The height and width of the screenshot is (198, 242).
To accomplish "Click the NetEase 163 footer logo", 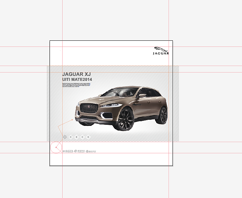I will 68,151.
